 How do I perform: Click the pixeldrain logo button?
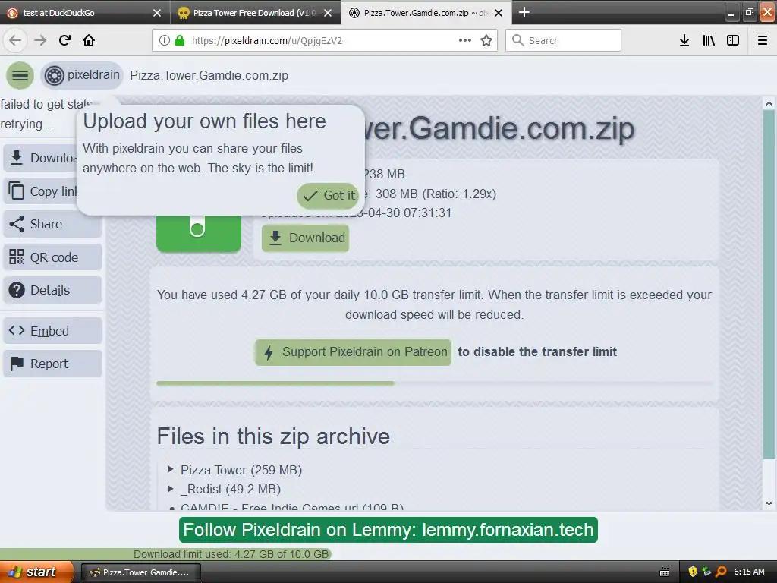click(82, 75)
